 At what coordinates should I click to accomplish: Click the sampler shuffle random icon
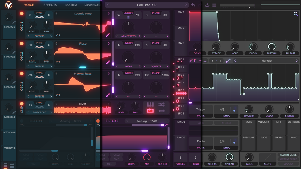[162, 104]
